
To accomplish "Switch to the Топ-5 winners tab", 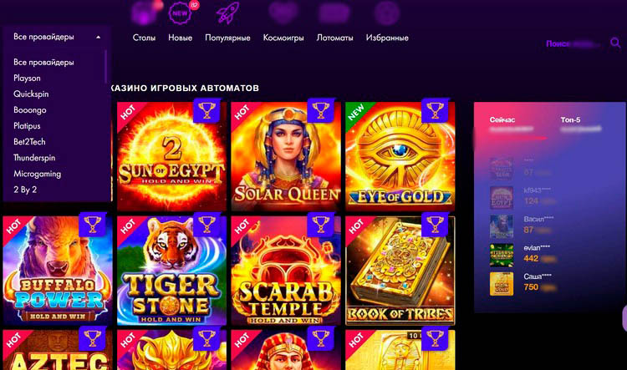I will (570, 119).
